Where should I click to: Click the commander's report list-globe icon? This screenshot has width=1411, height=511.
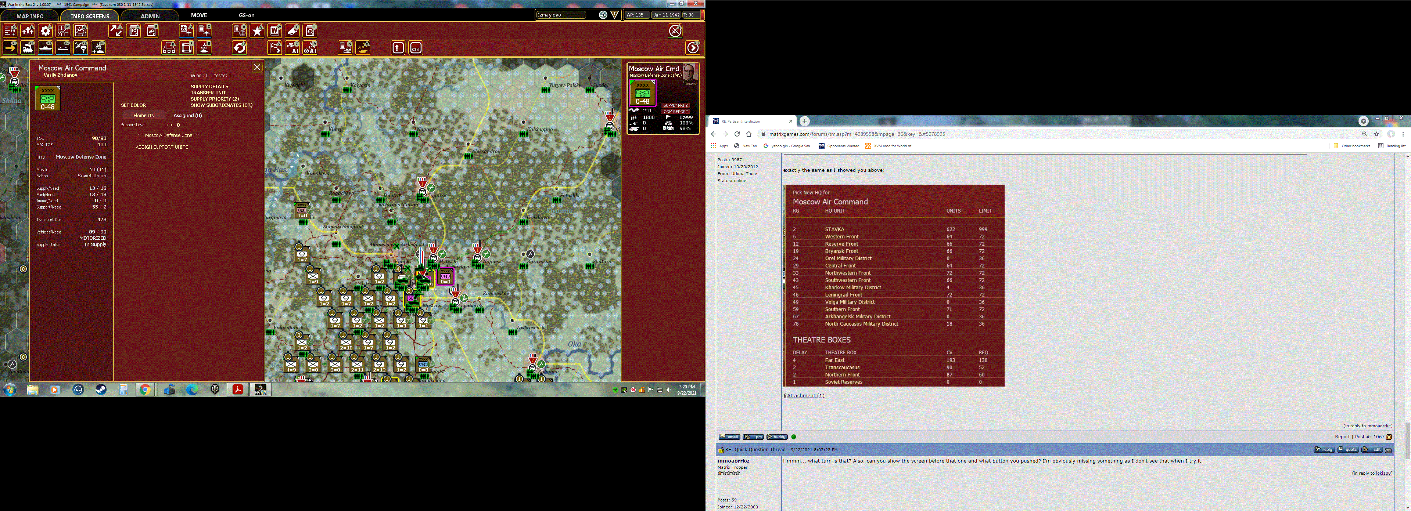tap(239, 30)
